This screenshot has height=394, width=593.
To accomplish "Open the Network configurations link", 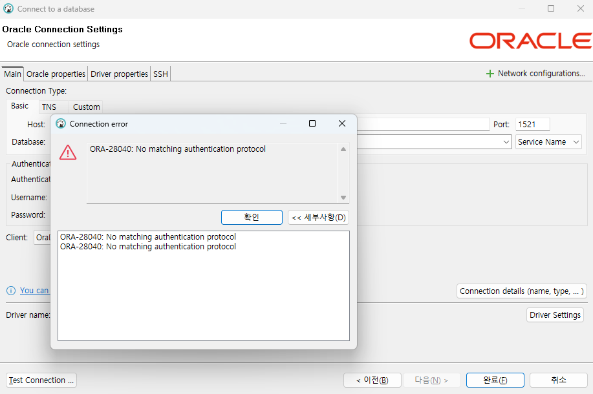I will 541,74.
